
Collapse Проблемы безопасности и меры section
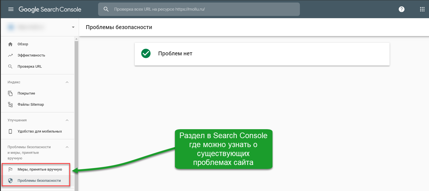pos(67,147)
